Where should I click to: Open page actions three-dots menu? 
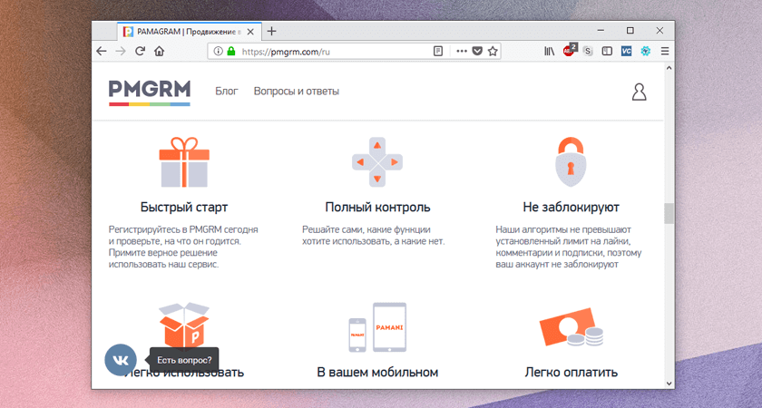(x=461, y=51)
